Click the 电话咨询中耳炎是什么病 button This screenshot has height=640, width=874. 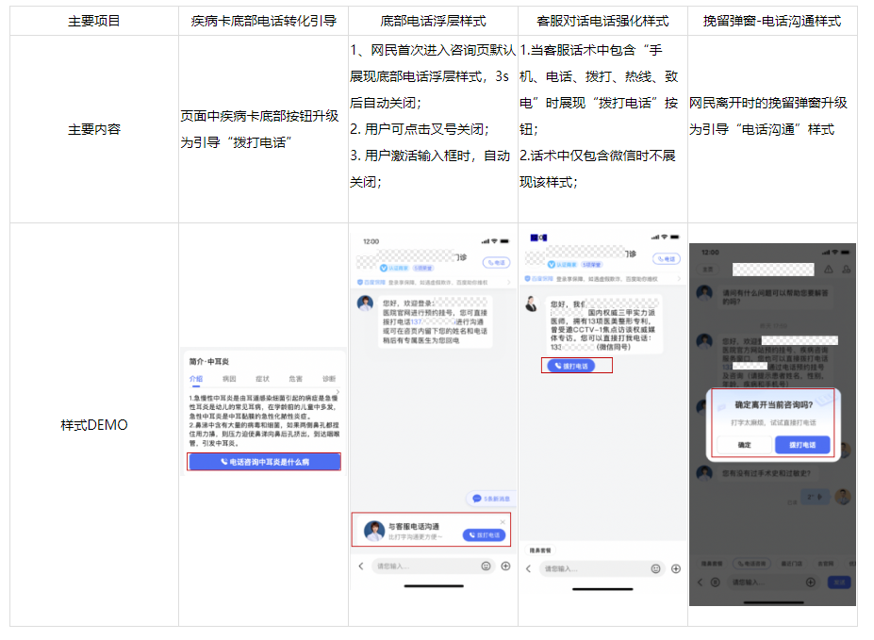tap(264, 462)
